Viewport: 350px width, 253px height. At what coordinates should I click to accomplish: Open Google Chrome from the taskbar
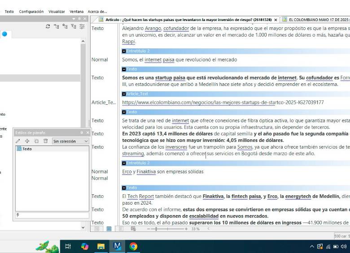click(133, 246)
